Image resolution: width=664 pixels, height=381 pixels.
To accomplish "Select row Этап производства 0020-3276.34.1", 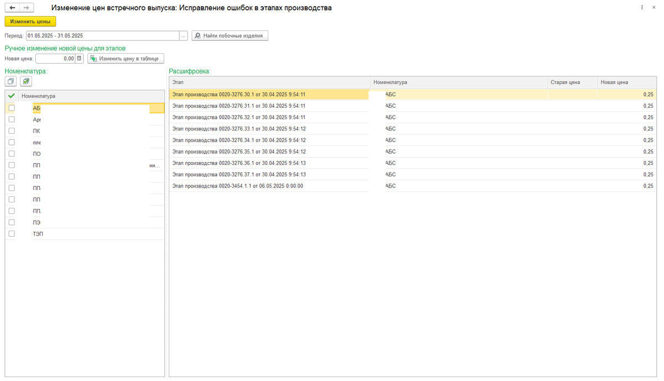I will [413, 140].
